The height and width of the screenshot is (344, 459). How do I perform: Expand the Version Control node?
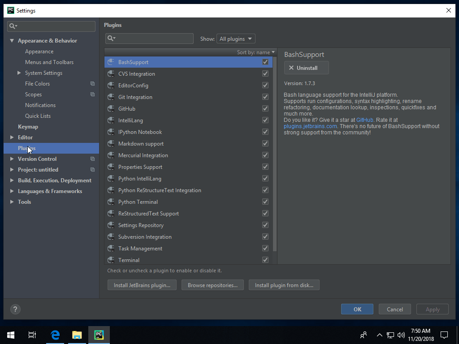click(12, 159)
